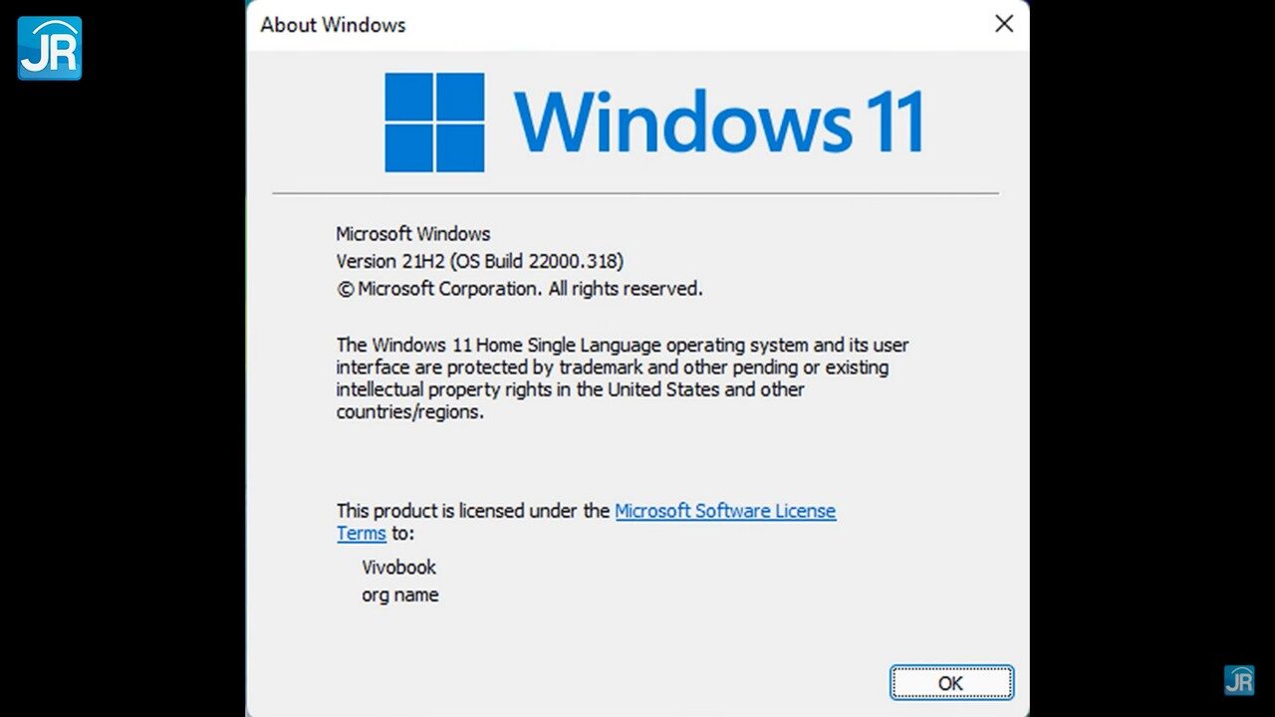Open the Microsoft Software License link
This screenshot has height=717, width=1275.
pyautogui.click(x=725, y=511)
